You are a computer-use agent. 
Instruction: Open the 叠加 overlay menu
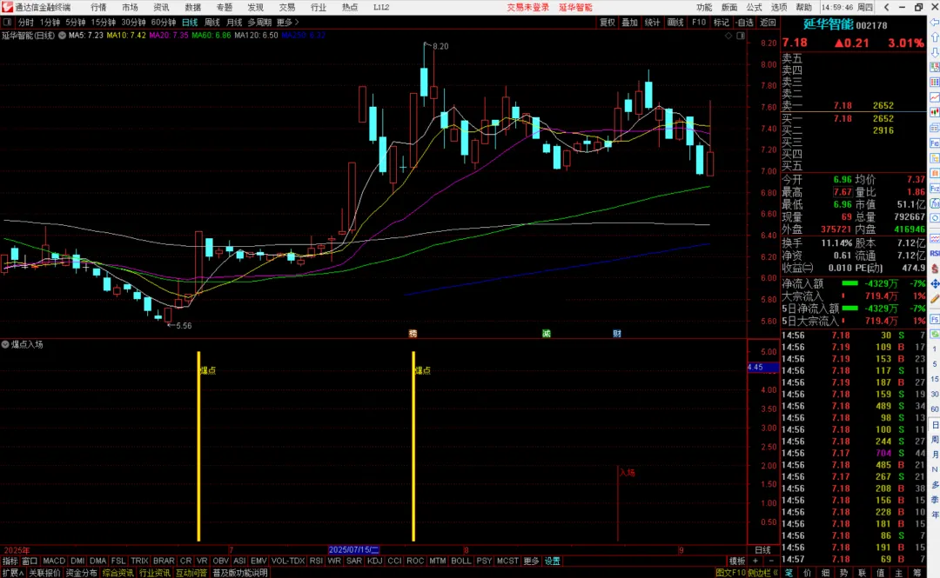629,23
